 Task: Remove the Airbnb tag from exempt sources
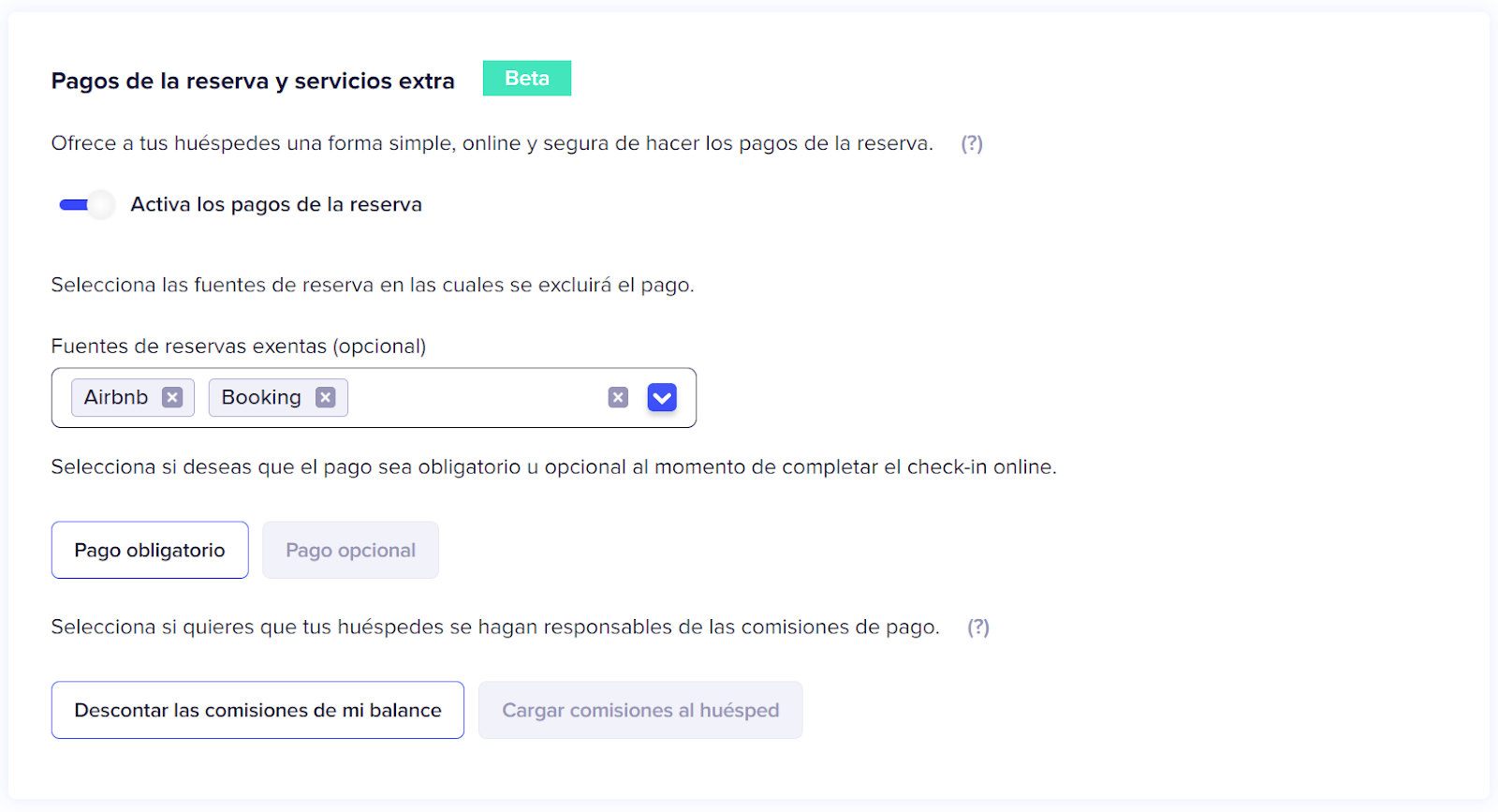point(172,398)
